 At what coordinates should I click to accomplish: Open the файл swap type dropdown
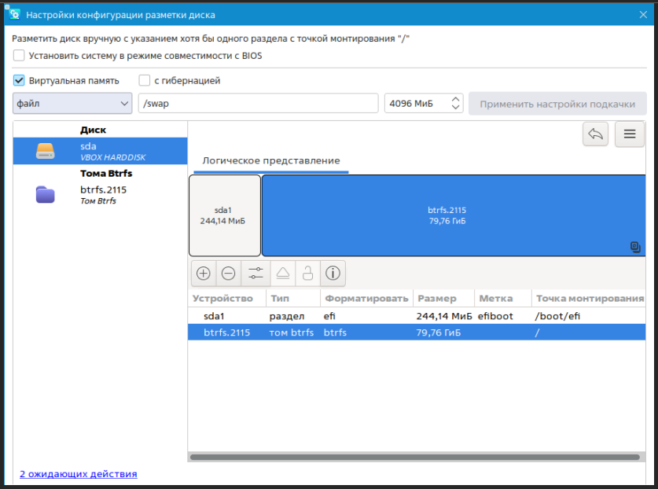point(72,104)
